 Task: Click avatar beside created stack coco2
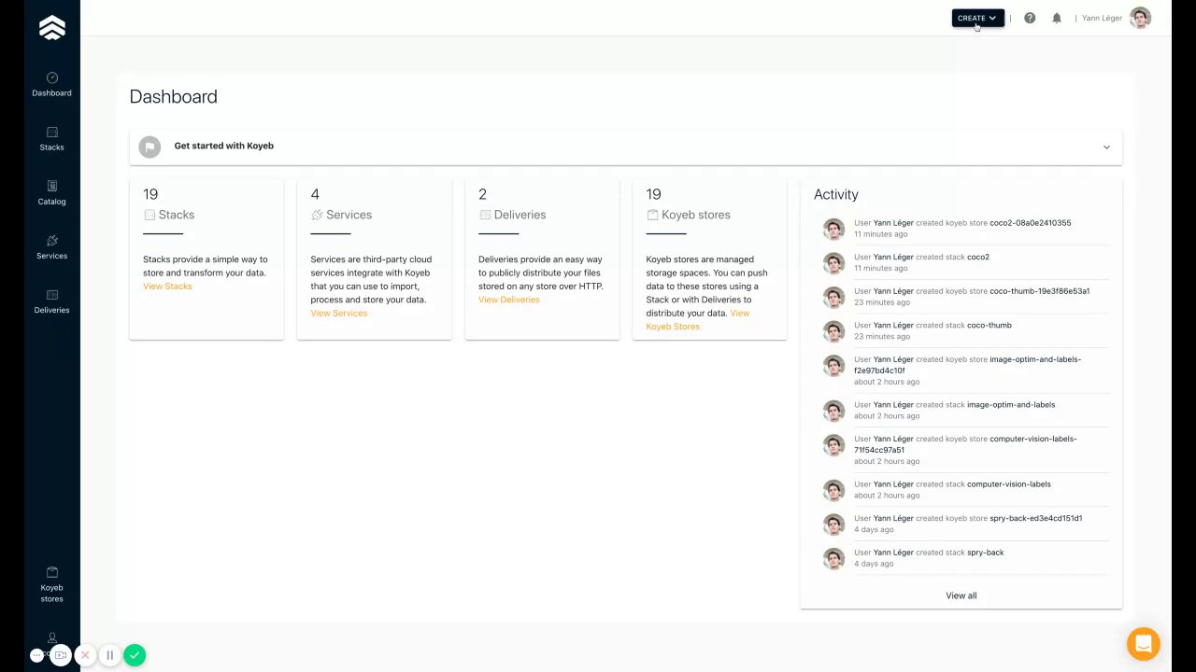[833, 262]
